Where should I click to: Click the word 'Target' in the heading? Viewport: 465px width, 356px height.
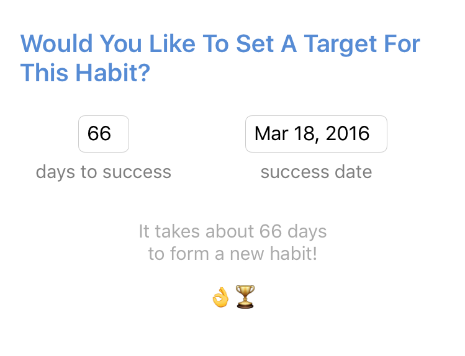pos(340,45)
